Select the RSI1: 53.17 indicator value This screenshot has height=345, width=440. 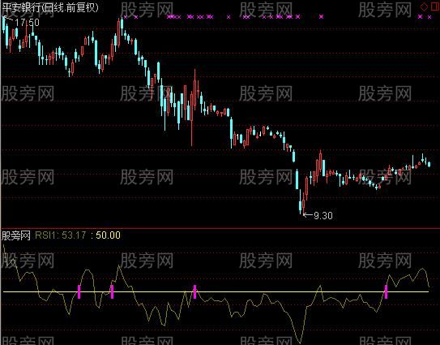tap(60, 235)
